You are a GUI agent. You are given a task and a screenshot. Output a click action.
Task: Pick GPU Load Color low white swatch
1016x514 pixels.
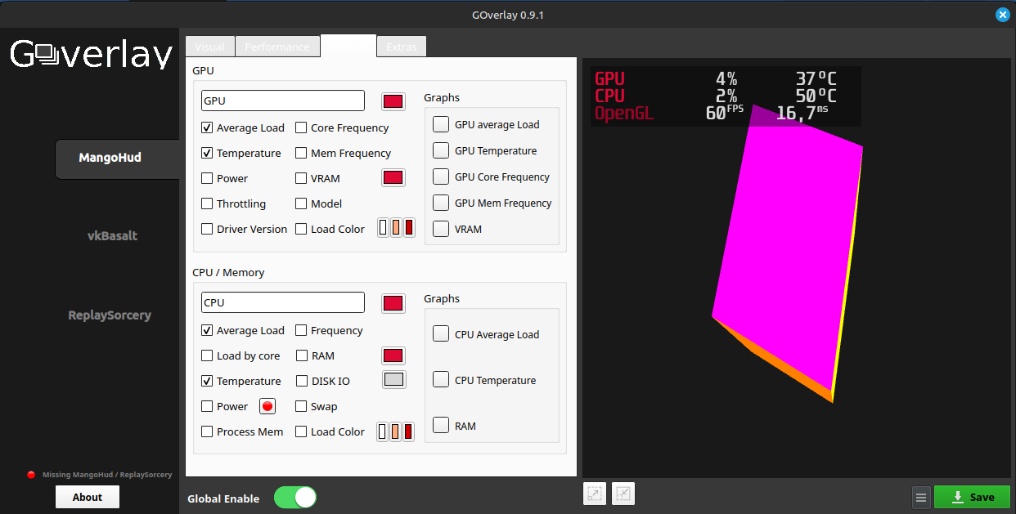pos(383,228)
